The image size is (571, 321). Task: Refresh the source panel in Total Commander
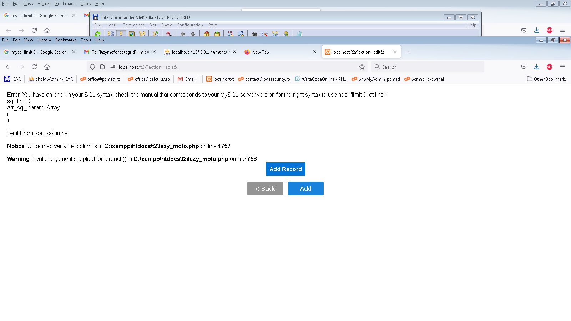click(x=97, y=34)
